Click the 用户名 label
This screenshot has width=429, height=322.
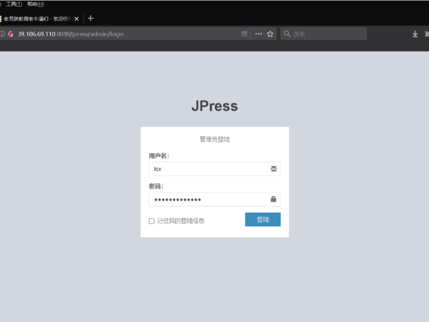[x=158, y=156]
